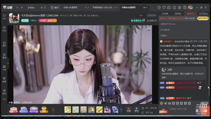
Task: Select the 许栗安a的直播间 tab
Action: [128, 8]
